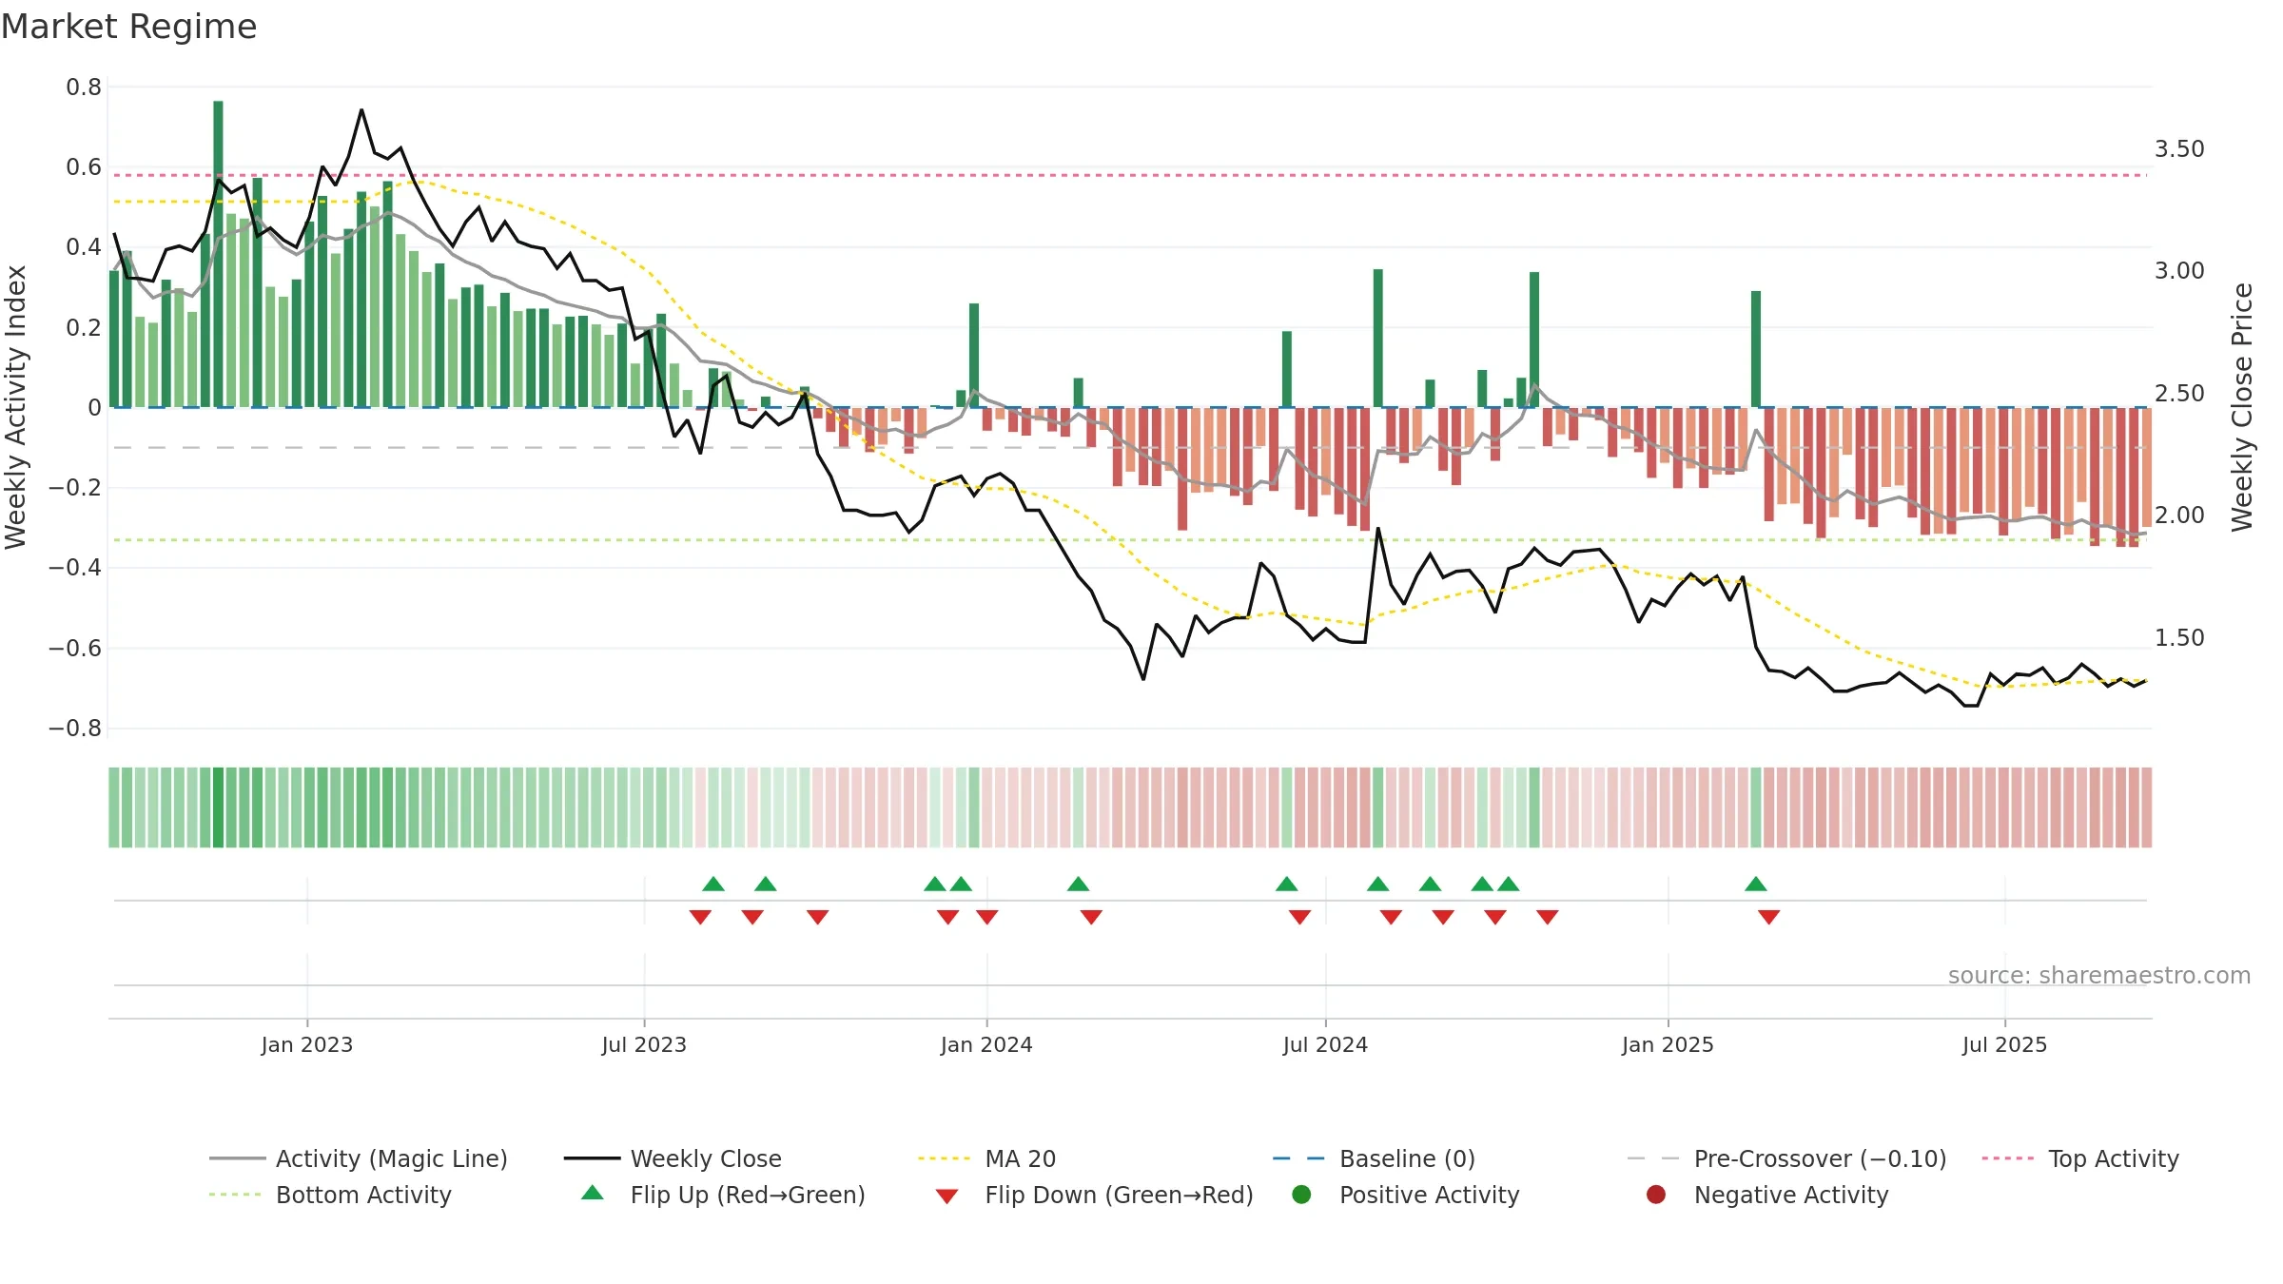Click the Negative Activity legend label
2283x1284 pixels.
(x=1791, y=1195)
